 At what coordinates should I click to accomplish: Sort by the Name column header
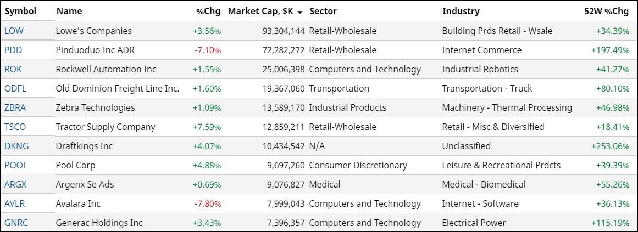[69, 11]
